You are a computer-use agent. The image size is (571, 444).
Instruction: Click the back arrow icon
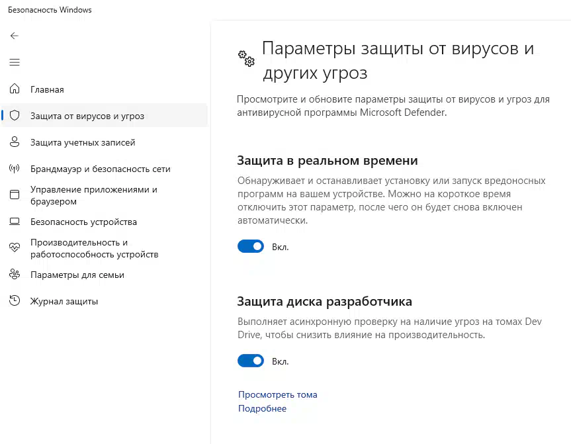click(14, 36)
